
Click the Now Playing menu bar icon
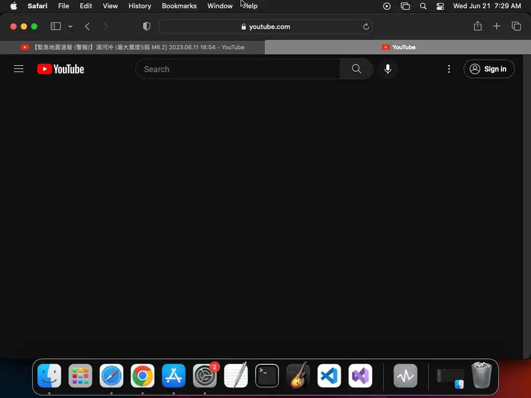[x=387, y=6]
